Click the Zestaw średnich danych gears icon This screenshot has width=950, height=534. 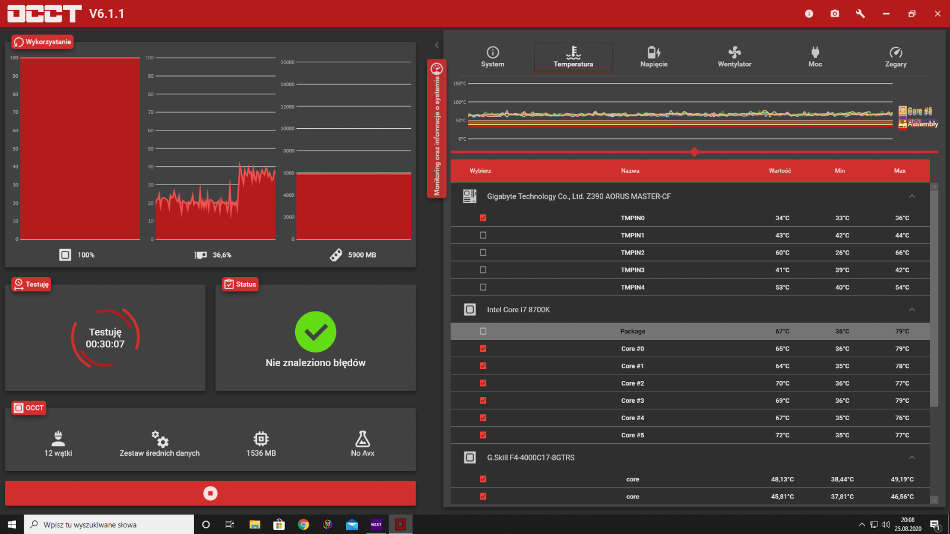click(x=160, y=438)
